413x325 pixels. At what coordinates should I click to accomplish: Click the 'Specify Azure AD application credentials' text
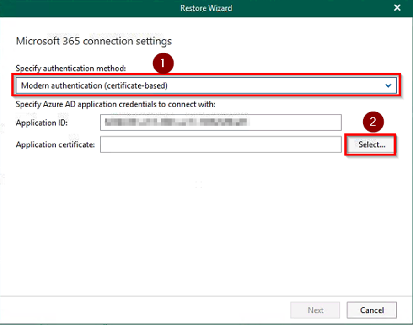click(x=116, y=104)
